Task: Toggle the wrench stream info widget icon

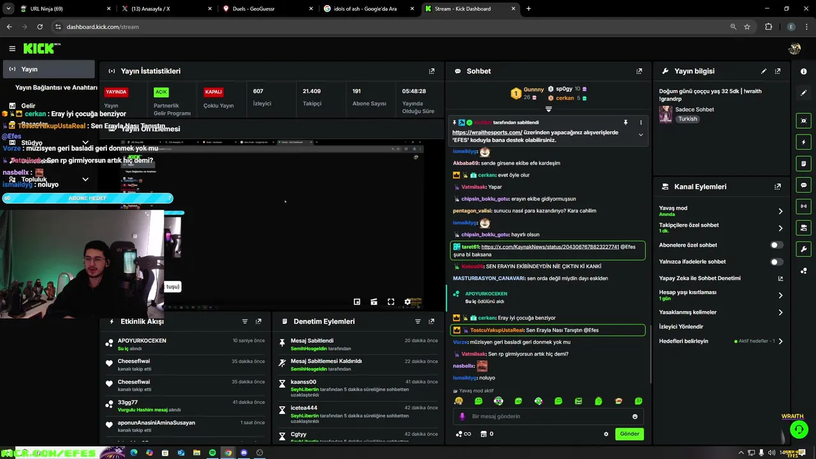Action: pos(803,249)
